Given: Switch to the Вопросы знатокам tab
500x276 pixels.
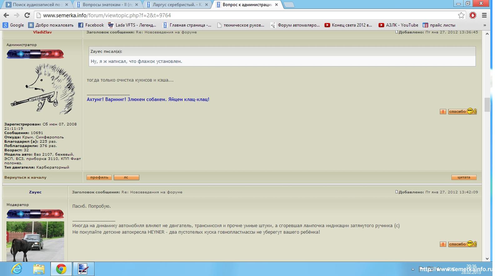Looking at the screenshot, I should (107, 5).
